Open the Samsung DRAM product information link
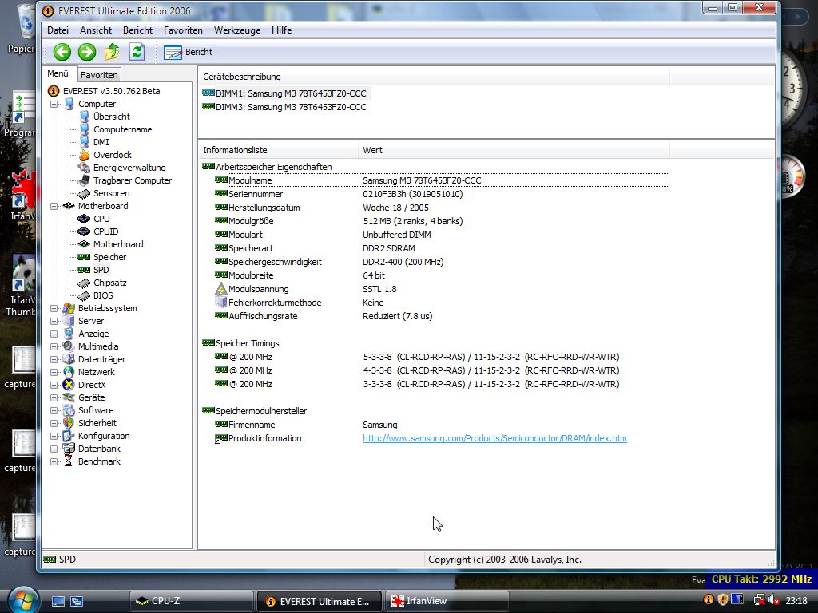The width and height of the screenshot is (818, 613). point(494,438)
